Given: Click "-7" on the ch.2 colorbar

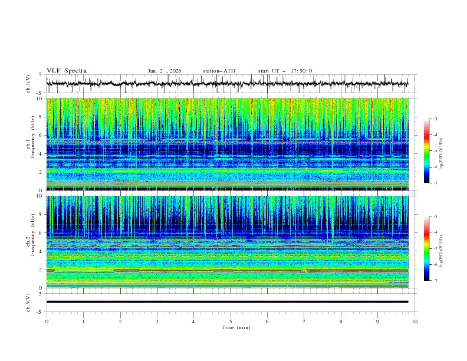Looking at the screenshot, I should coord(435,281).
